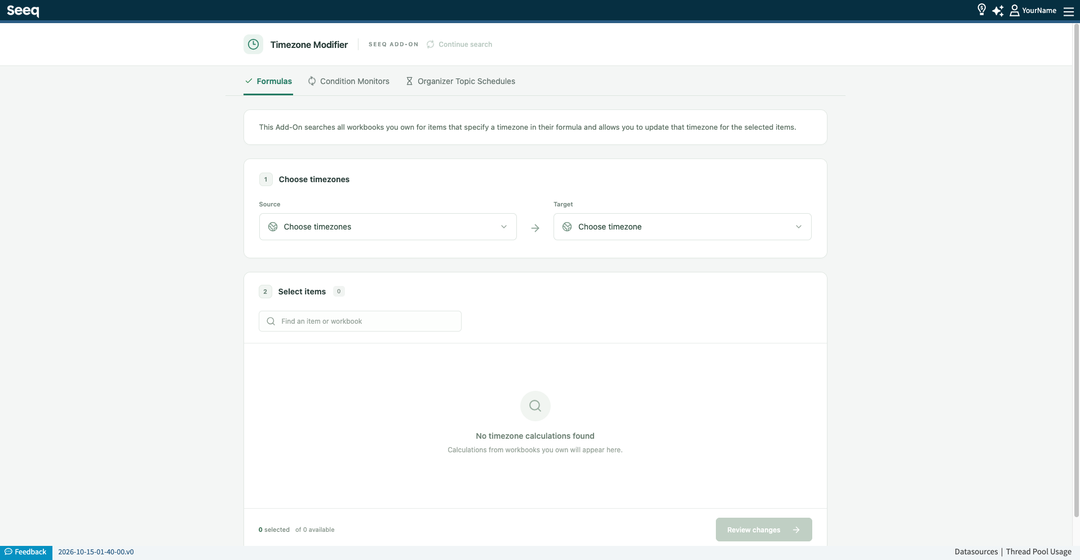Viewport: 1080px width, 560px height.
Task: Click the Seeq logo in header
Action: (x=23, y=11)
